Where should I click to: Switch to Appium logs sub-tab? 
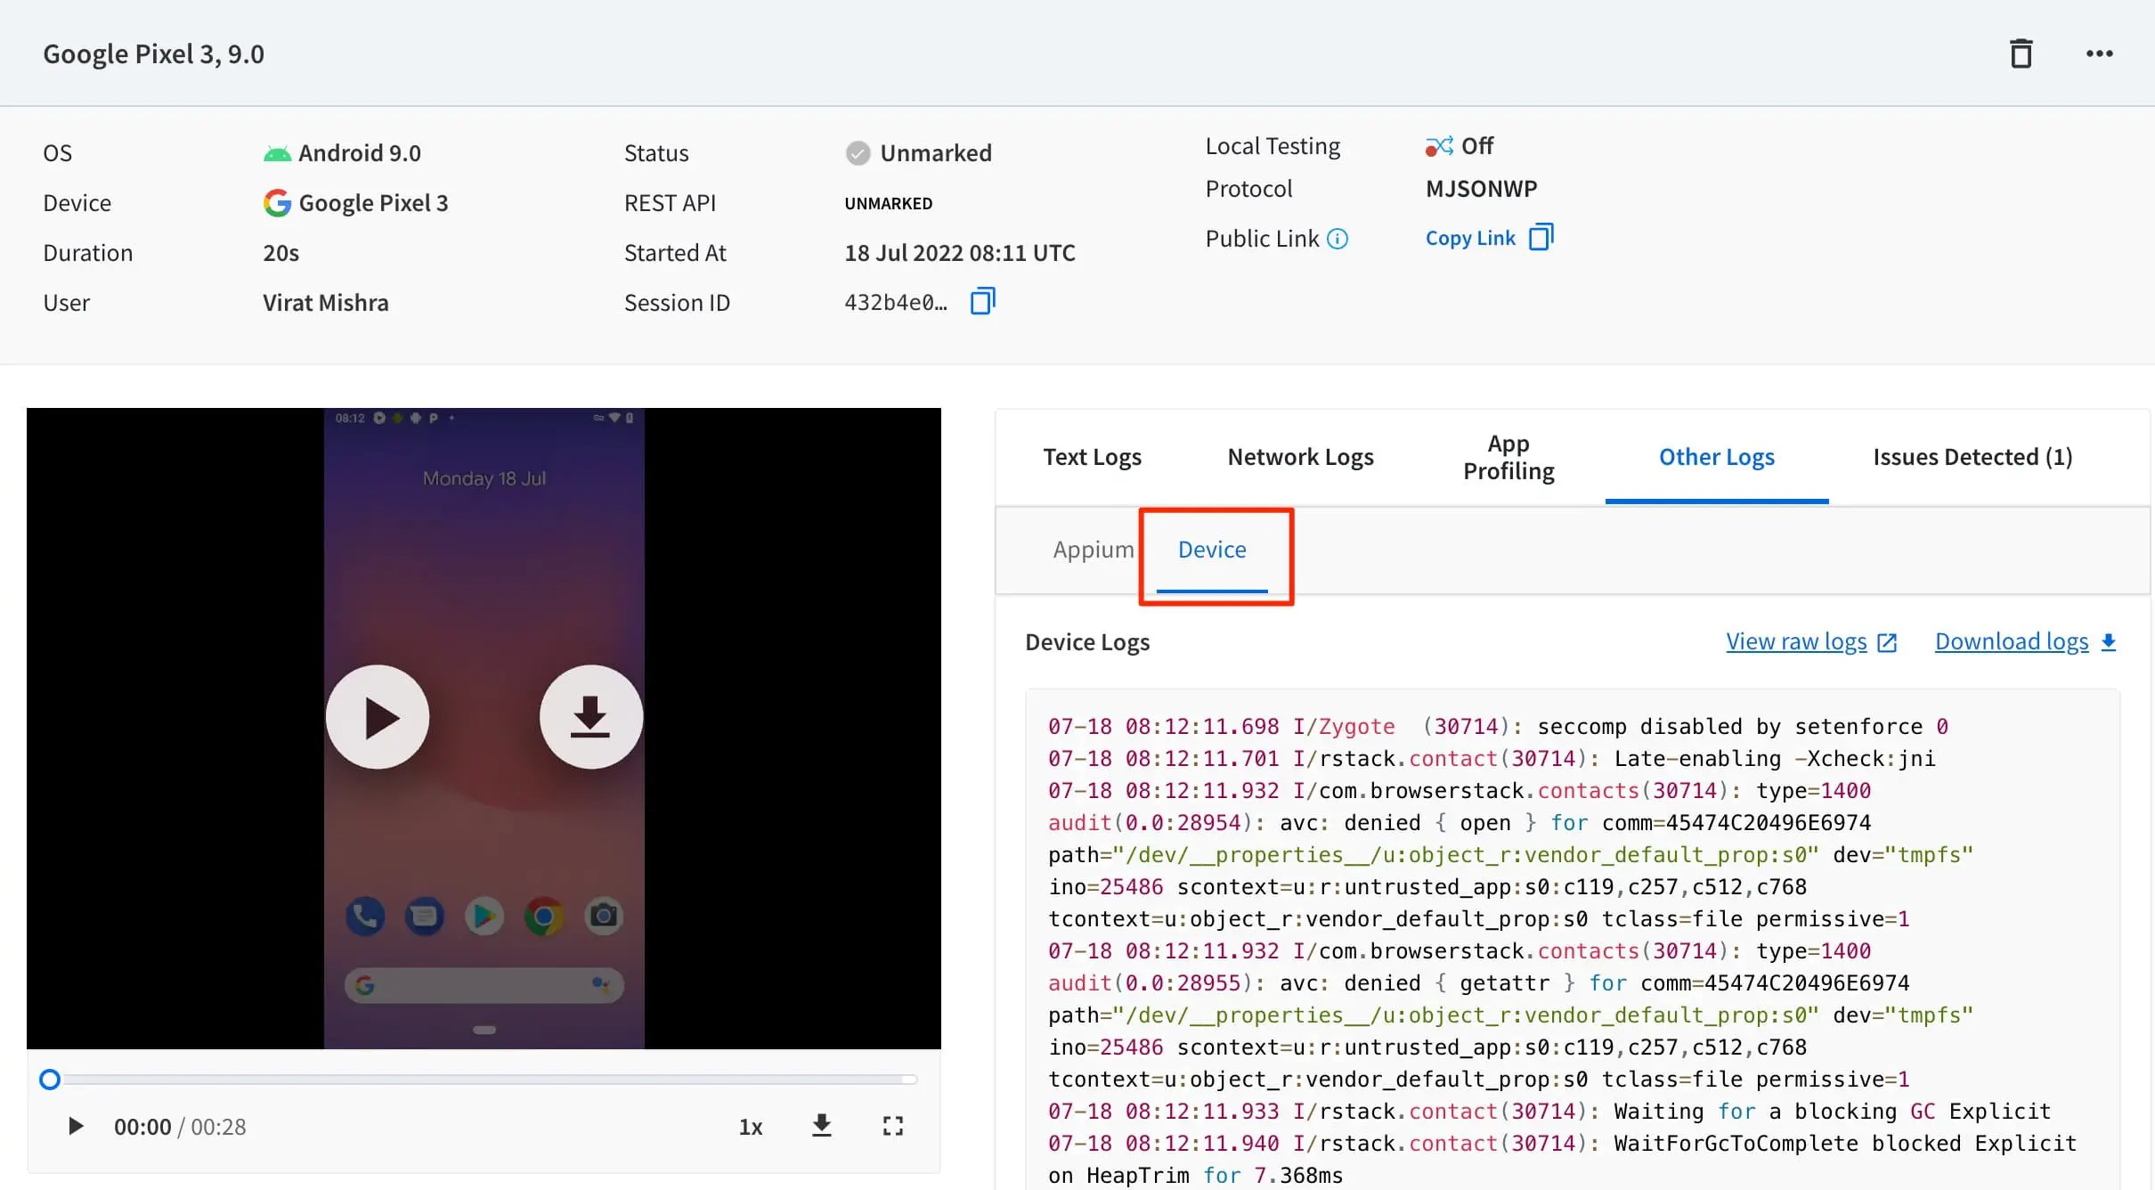(1093, 550)
